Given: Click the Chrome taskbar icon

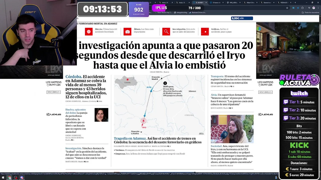Looking at the screenshot, I should point(10,178).
